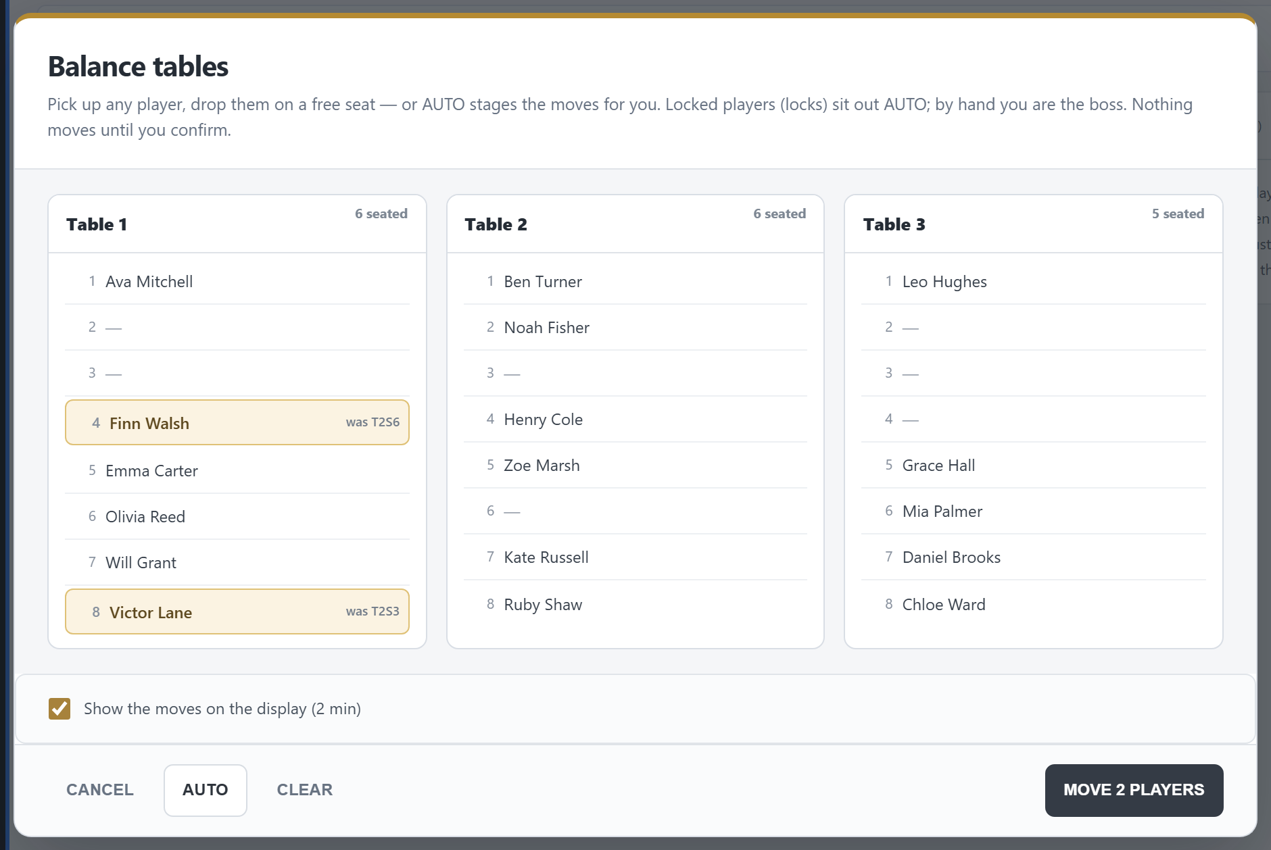Click the Balance tables heading
The width and height of the screenshot is (1271, 850).
tap(138, 66)
